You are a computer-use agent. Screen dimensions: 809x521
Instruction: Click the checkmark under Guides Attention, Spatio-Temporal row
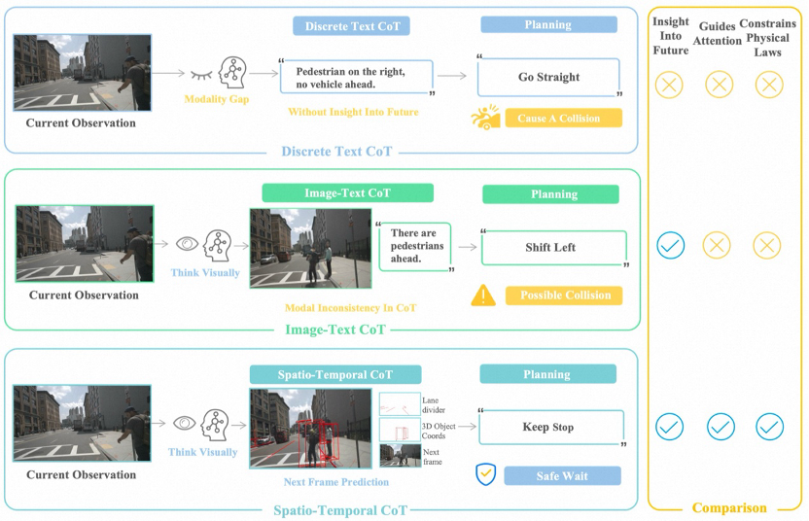pos(721,427)
